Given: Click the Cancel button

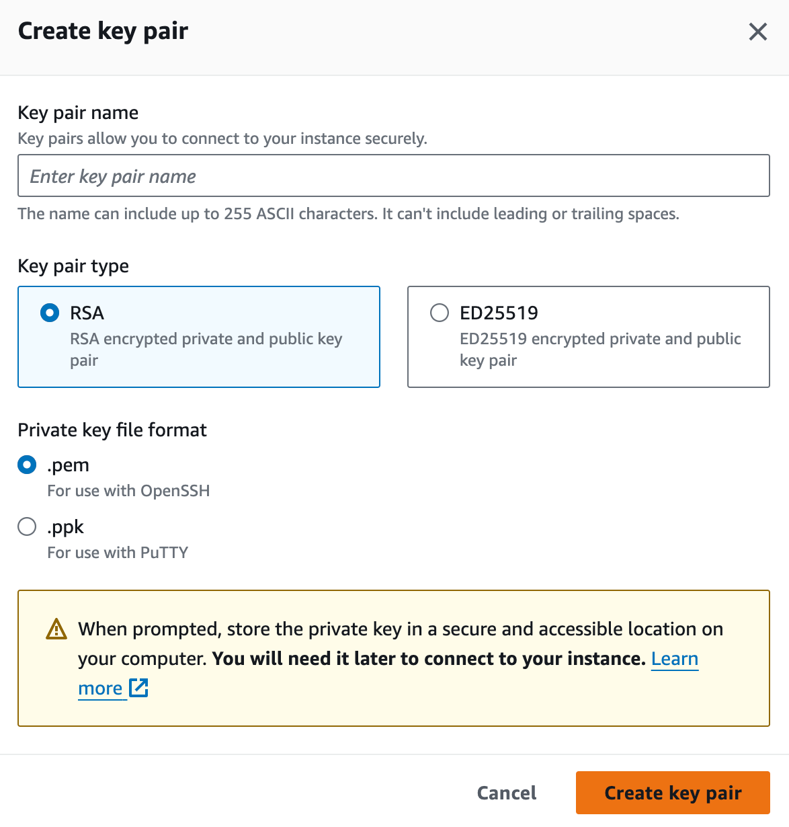Looking at the screenshot, I should 506,793.
